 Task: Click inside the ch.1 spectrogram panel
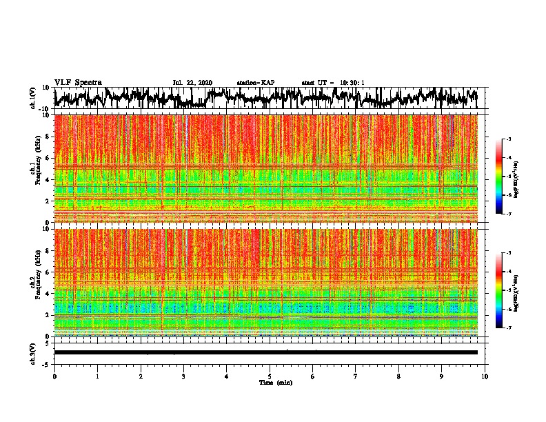pos(266,168)
